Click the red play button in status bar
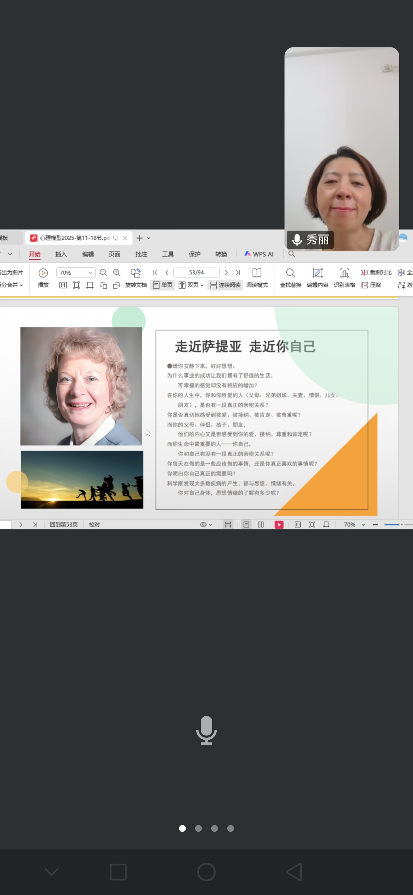413x895 pixels. click(279, 525)
